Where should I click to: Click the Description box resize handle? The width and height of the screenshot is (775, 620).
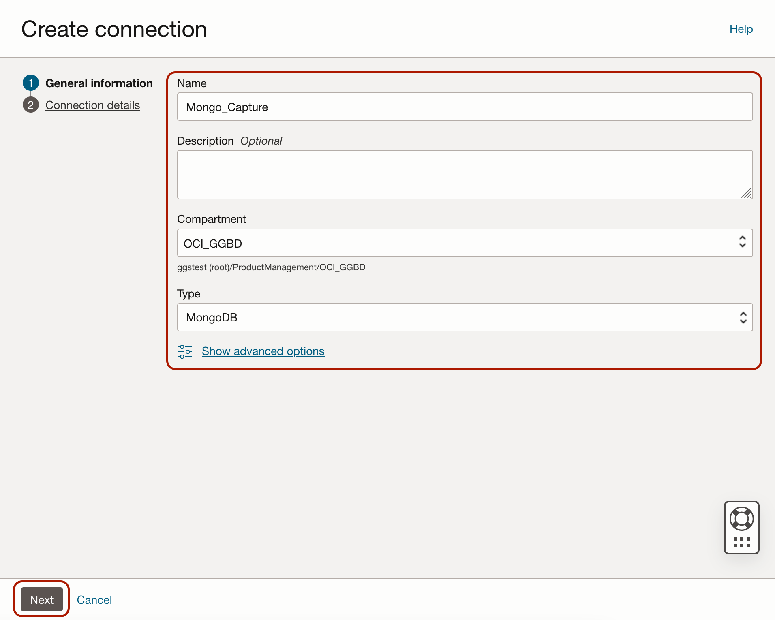point(747,193)
